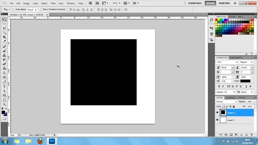Select the Path Selection tool

pyautogui.click(x=4, y=91)
